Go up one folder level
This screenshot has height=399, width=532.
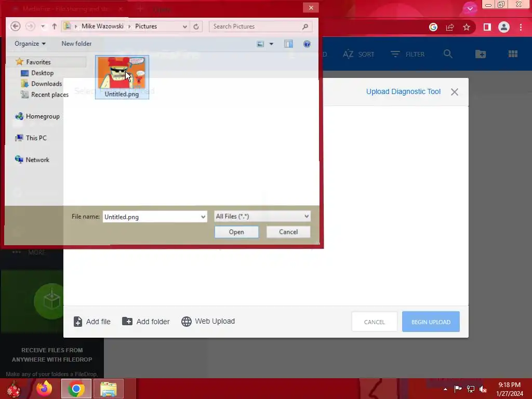[x=54, y=26]
